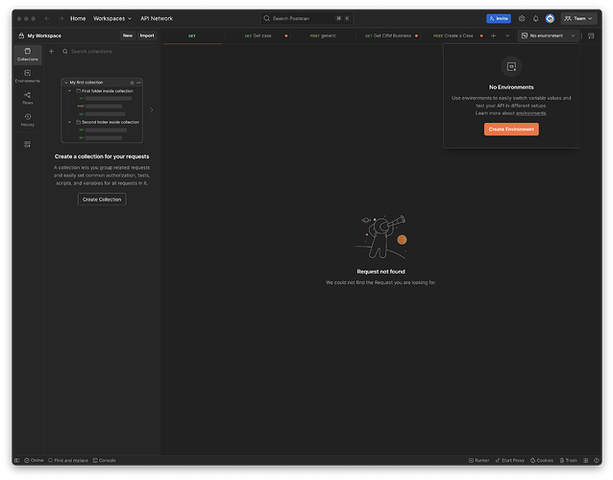Follow the environments learn more link

coord(530,113)
